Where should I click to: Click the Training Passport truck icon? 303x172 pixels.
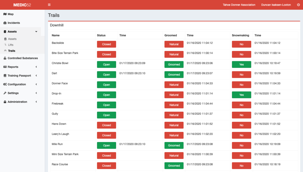tap(5, 76)
